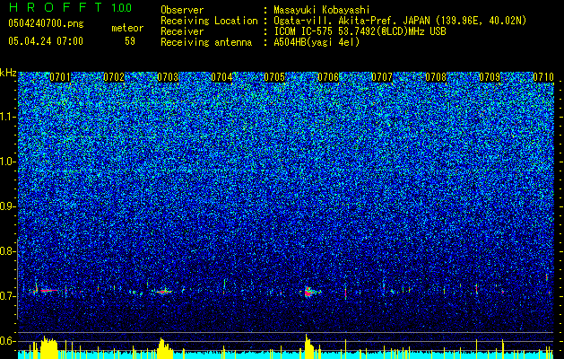Click Ogata-vill. Akita-Pref. JAPAN location text
Image resolution: width=564 pixels, height=359 pixels.
pyautogui.click(x=400, y=21)
